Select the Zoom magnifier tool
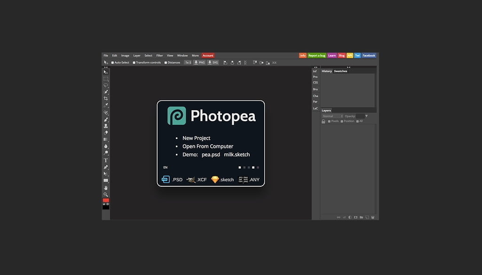 point(106,195)
